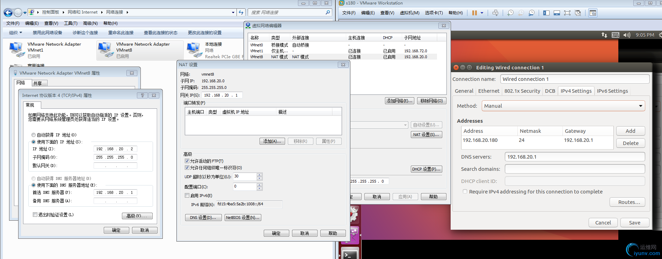662x259 pixels.
Task: Refresh the Explorer address bar
Action: [x=241, y=12]
